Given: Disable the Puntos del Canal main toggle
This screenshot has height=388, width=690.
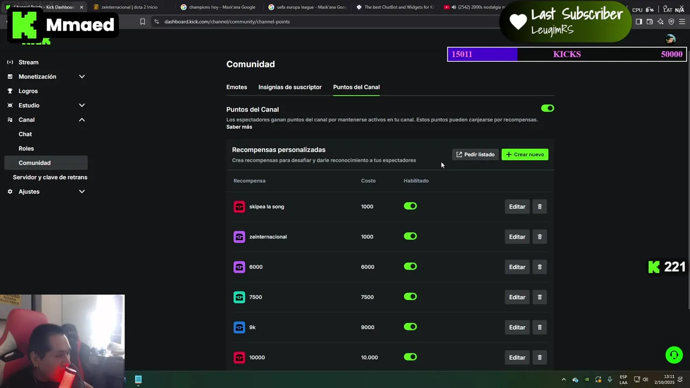Looking at the screenshot, I should coord(547,108).
